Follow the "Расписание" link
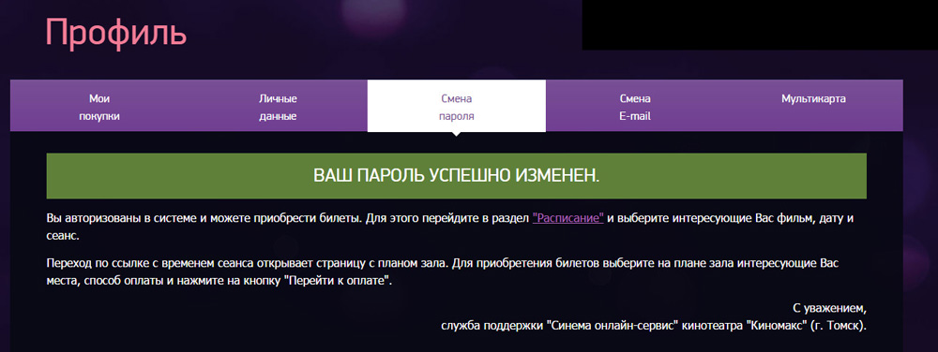This screenshot has height=352, width=938. (x=567, y=218)
